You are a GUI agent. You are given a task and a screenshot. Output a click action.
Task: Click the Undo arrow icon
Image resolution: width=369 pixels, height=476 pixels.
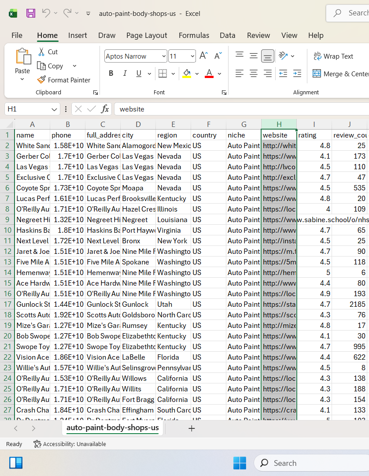coord(46,13)
